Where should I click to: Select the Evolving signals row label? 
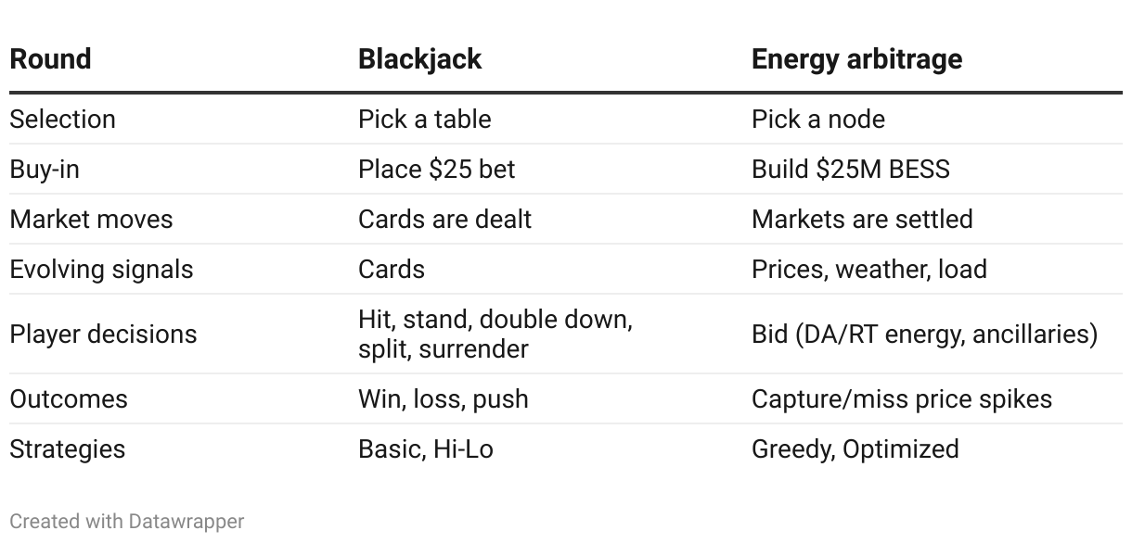pos(101,270)
